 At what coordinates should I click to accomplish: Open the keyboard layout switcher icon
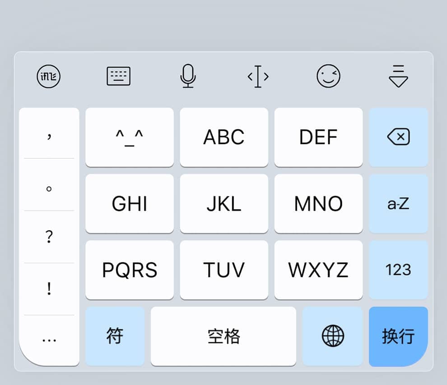click(119, 76)
